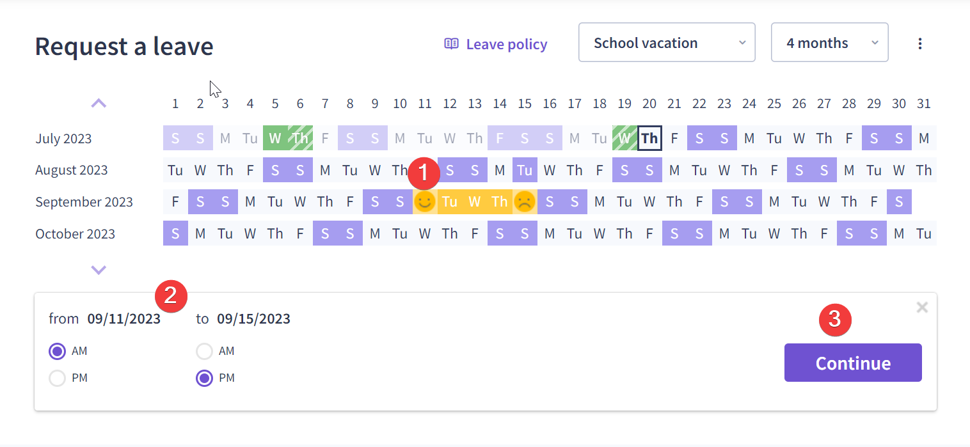Open the three-dot more options menu
This screenshot has width=970, height=447.
(920, 43)
